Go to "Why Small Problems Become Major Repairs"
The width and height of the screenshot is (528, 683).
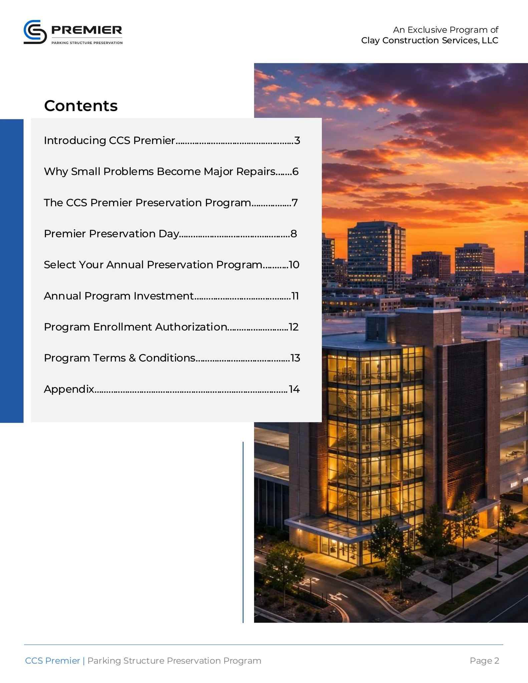(171, 171)
